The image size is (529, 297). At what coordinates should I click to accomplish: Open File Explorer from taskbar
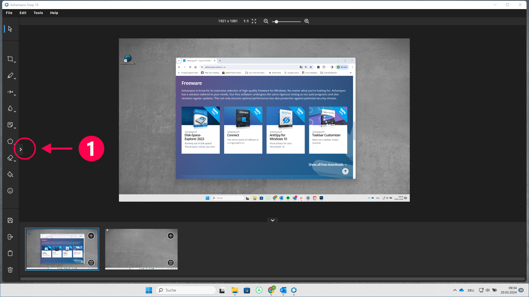pyautogui.click(x=235, y=290)
